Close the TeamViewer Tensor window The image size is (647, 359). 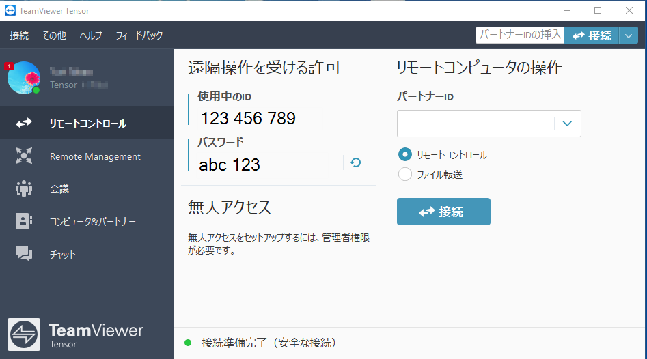(629, 10)
